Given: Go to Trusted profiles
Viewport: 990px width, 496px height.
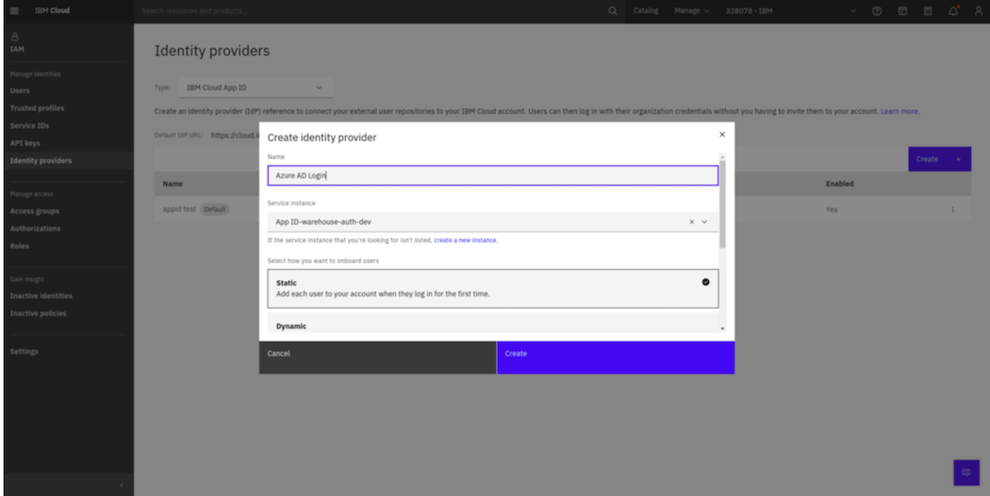Looking at the screenshot, I should tap(38, 108).
